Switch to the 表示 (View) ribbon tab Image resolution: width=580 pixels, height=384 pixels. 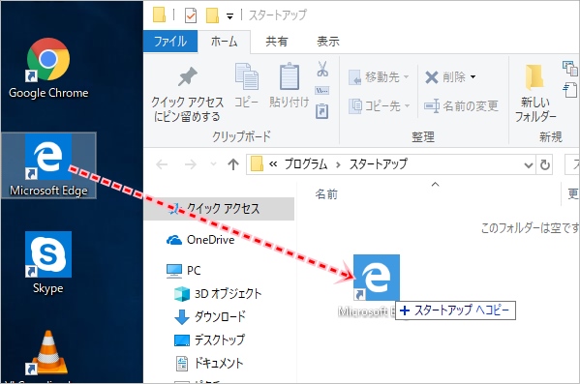(x=327, y=41)
